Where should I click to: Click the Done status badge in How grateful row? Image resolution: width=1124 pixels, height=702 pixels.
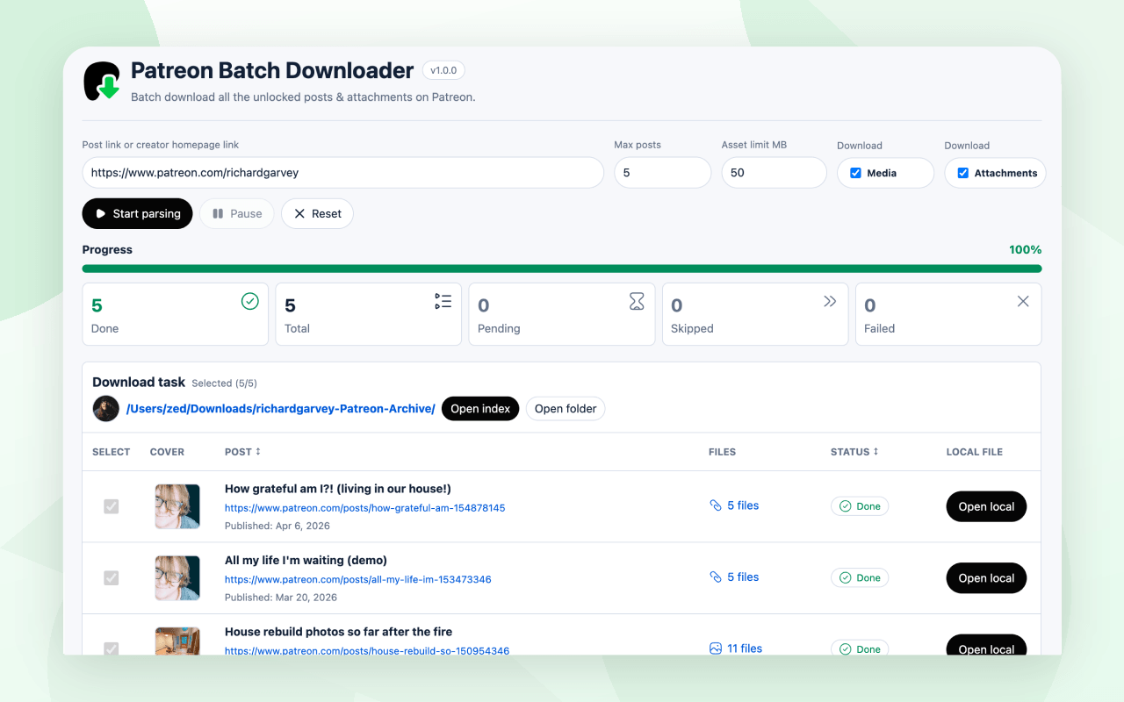(860, 506)
